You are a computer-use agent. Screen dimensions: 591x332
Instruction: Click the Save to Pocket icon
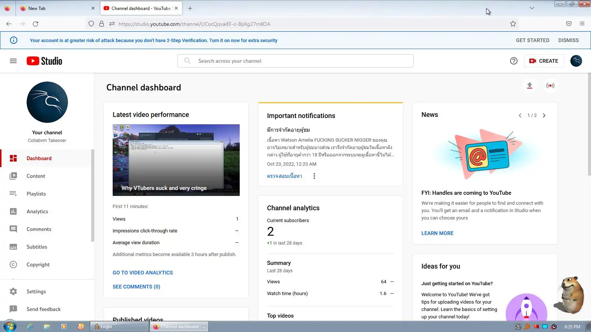click(x=569, y=24)
